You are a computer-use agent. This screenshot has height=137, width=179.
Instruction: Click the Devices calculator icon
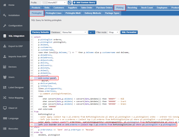pos(5,67)
